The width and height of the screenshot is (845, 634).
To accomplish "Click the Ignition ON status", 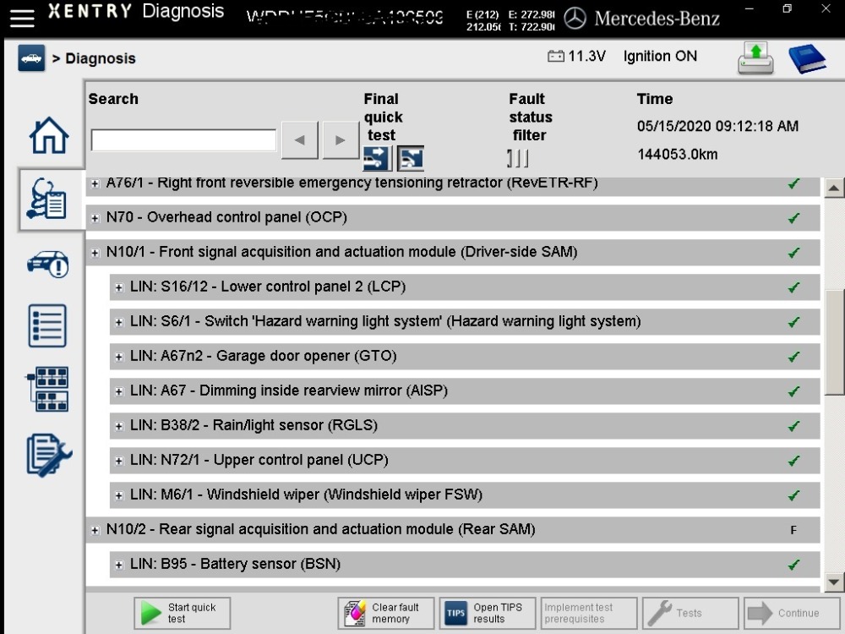I will click(x=660, y=56).
